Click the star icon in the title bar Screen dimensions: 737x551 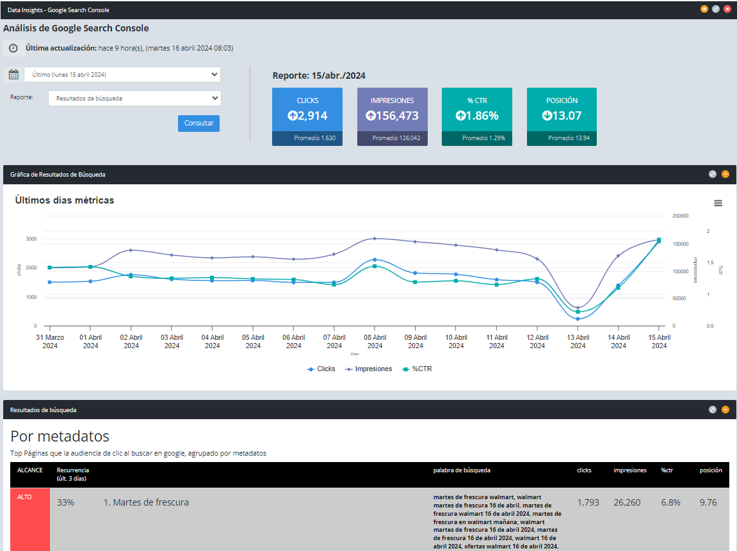(704, 9)
